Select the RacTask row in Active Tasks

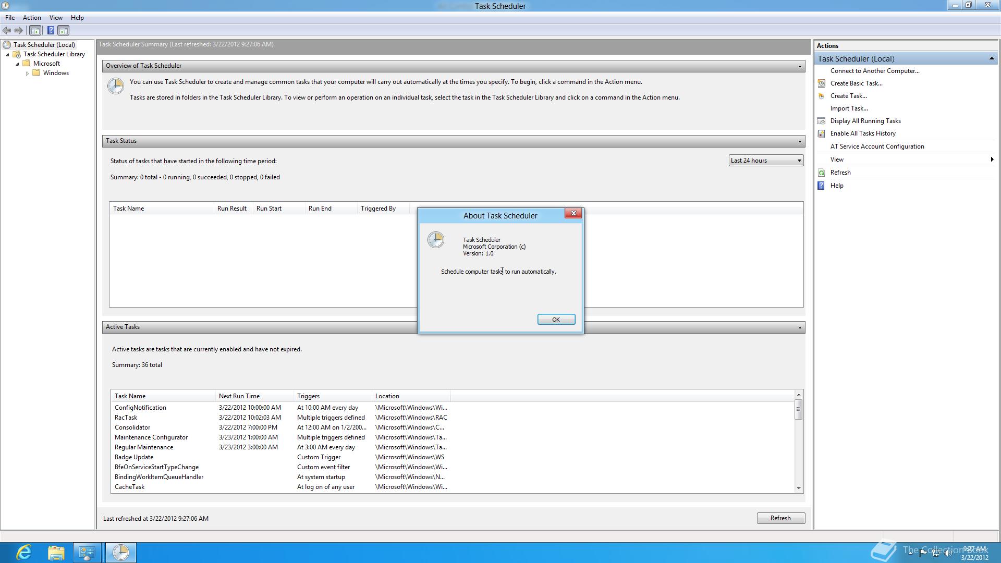pos(126,418)
